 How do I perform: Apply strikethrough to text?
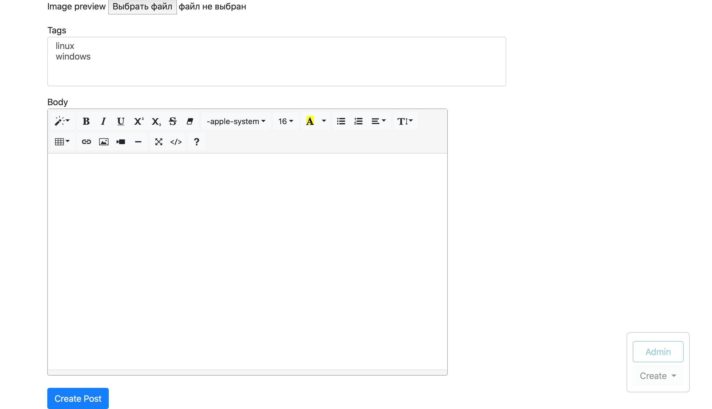pyautogui.click(x=172, y=121)
